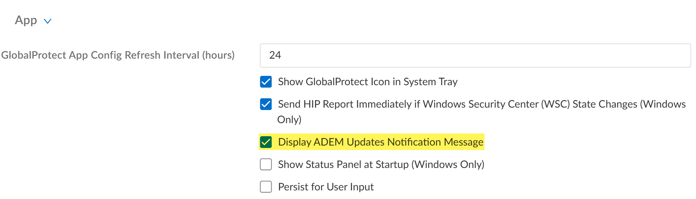This screenshot has height=199, width=696.
Task: Enable Show Status Panel at Startup checkbox
Action: tap(266, 165)
